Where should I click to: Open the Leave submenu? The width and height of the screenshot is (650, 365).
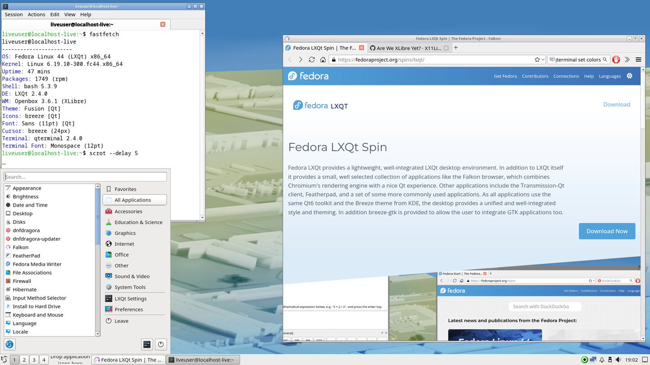[x=135, y=321]
